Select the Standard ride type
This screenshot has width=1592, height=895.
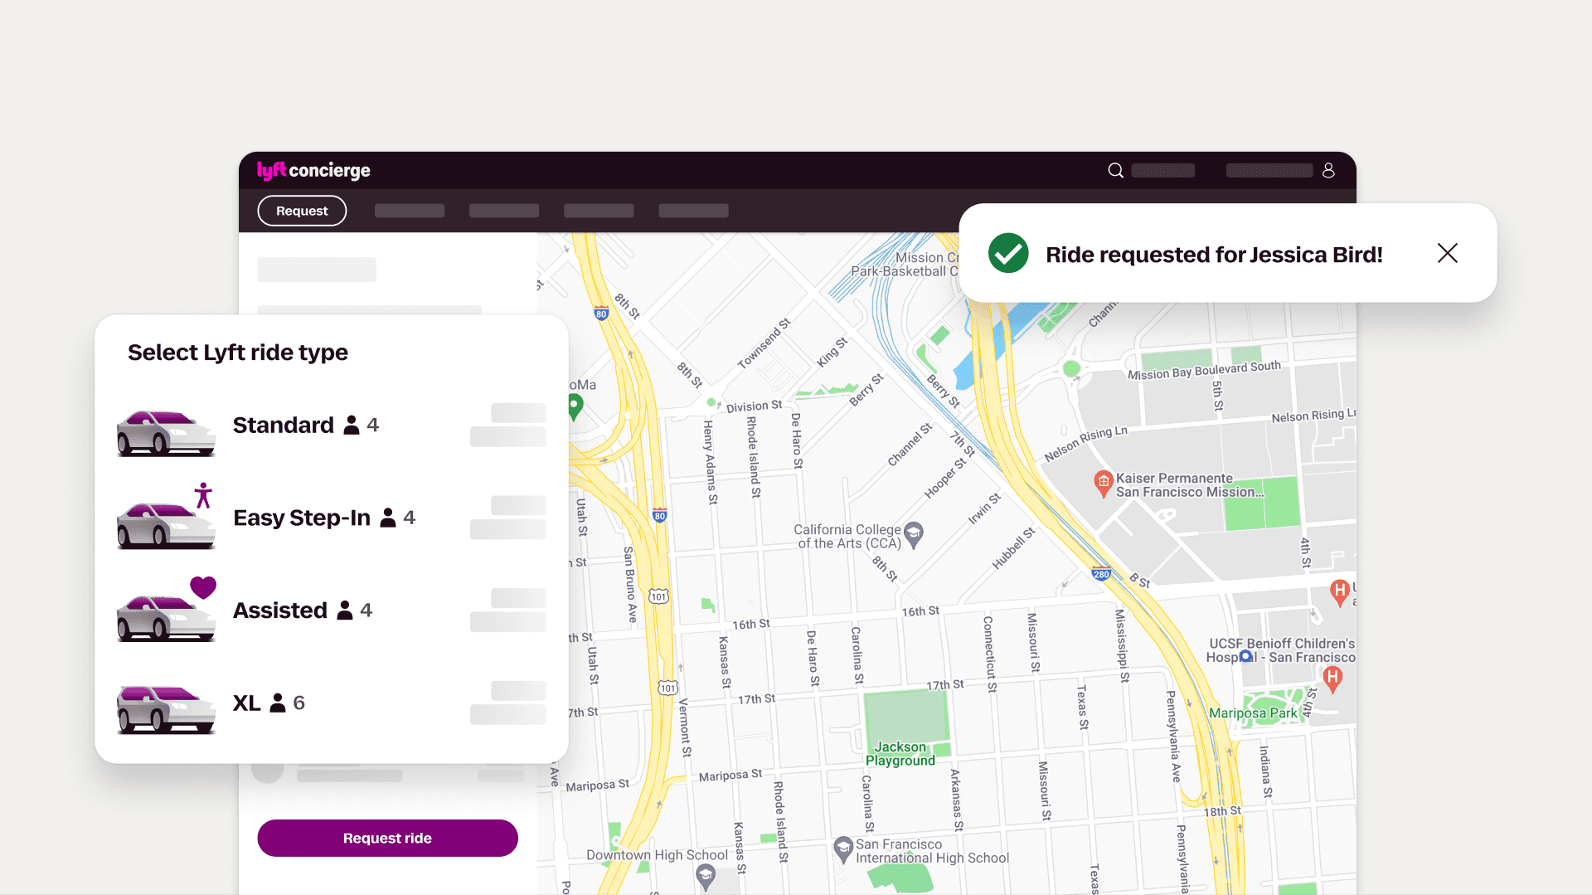[283, 425]
